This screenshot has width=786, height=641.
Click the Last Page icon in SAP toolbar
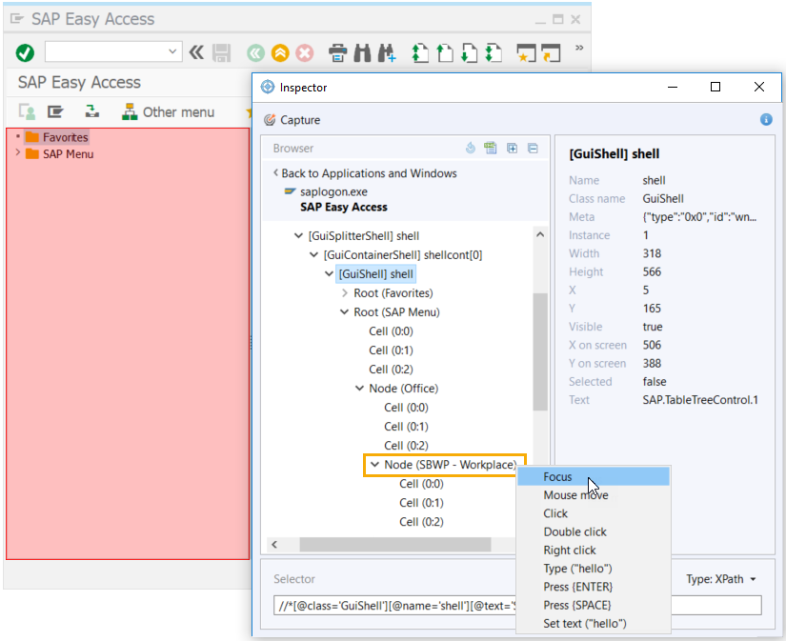(494, 53)
